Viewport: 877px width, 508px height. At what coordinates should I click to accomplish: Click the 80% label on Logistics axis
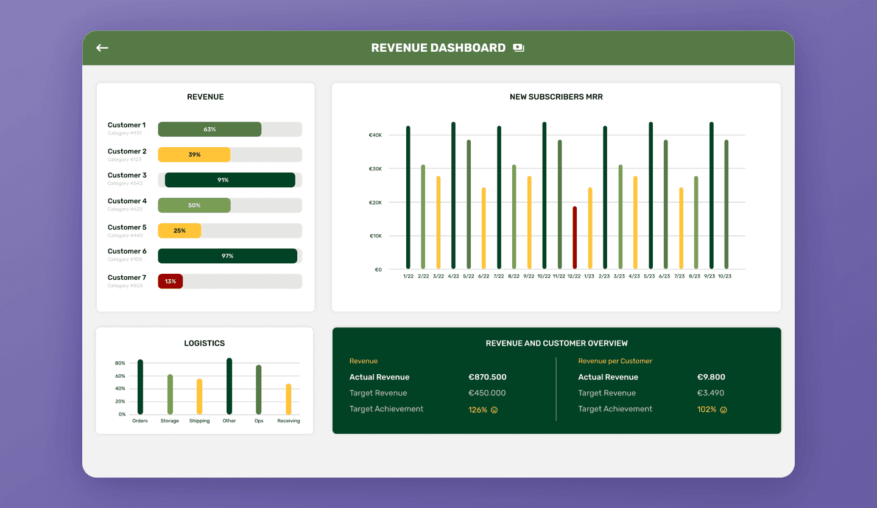(x=120, y=363)
